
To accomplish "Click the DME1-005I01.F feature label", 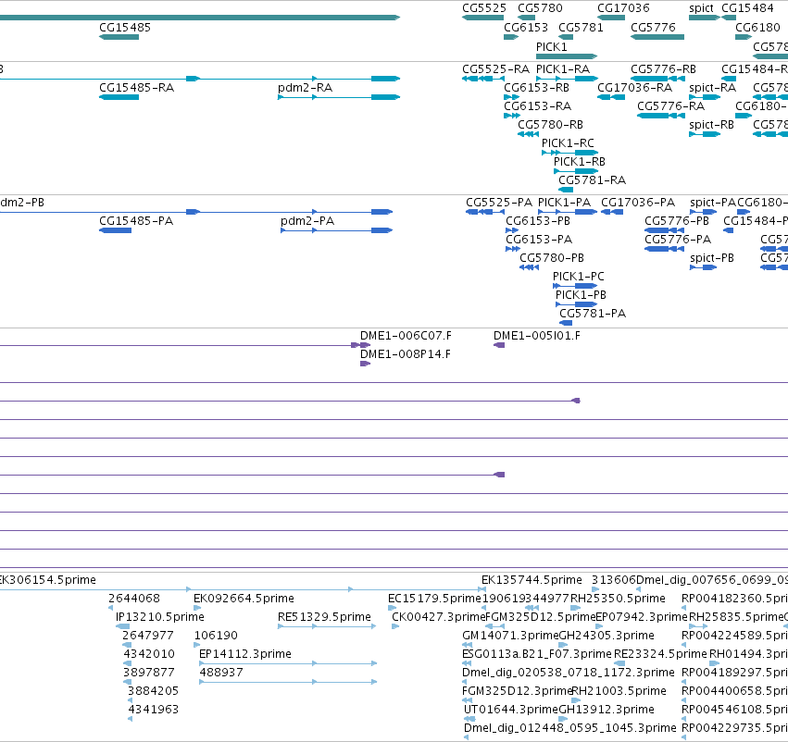I will (536, 336).
